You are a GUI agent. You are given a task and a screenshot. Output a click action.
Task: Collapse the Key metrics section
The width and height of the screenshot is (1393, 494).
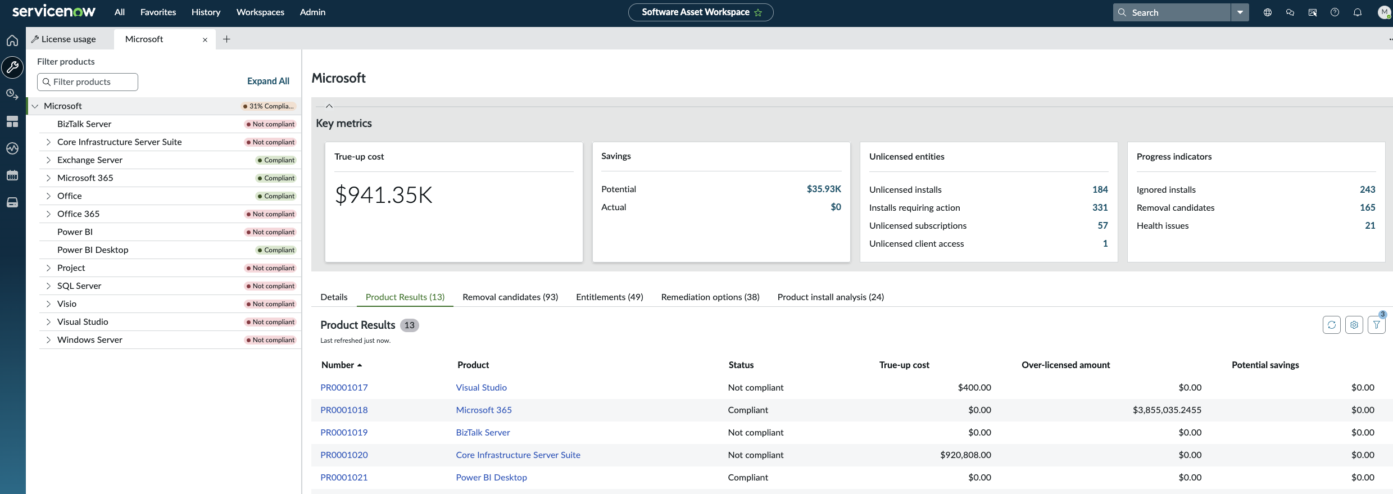coord(329,106)
